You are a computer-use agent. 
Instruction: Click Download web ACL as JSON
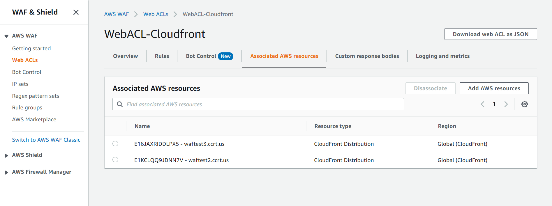(x=491, y=34)
